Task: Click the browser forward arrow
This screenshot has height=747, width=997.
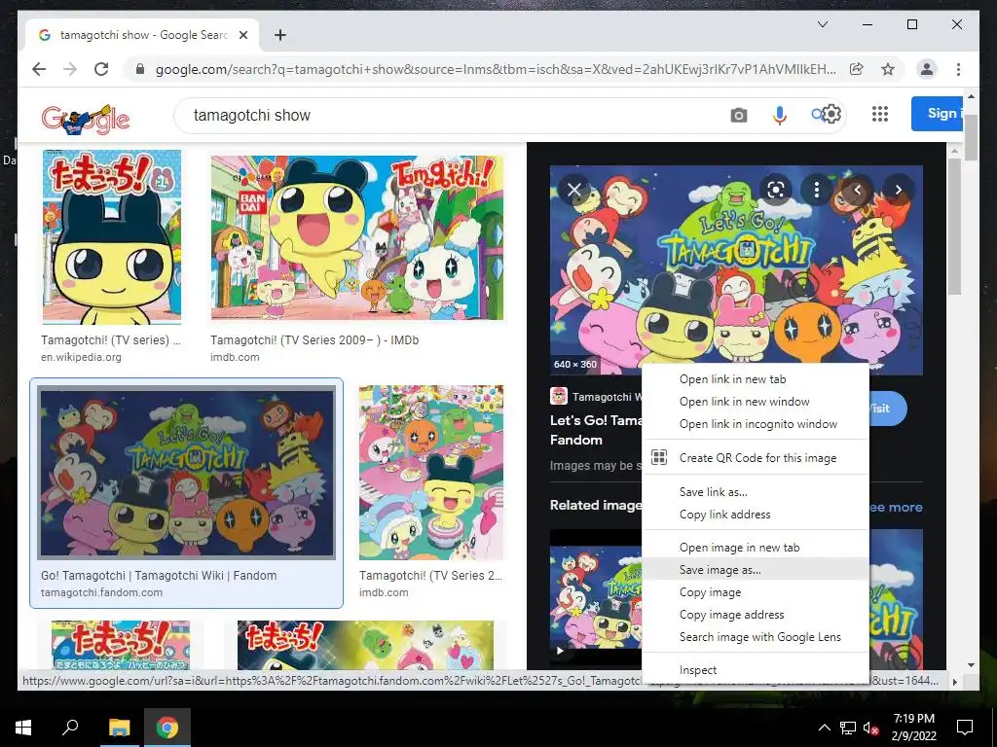Action: tap(70, 69)
